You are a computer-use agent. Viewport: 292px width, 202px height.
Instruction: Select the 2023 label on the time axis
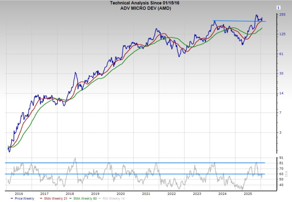[197, 194]
